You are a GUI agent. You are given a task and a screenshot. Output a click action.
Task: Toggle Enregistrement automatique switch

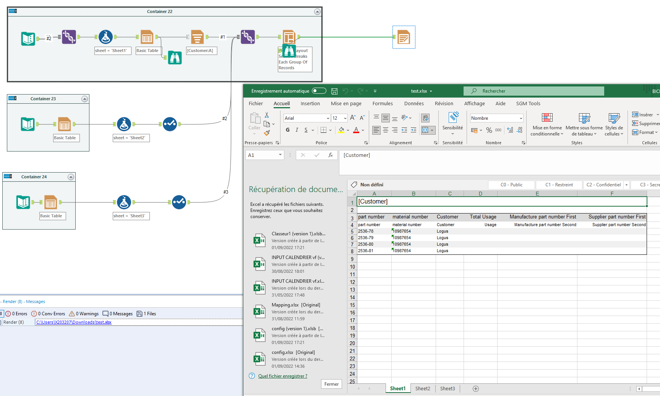(319, 91)
